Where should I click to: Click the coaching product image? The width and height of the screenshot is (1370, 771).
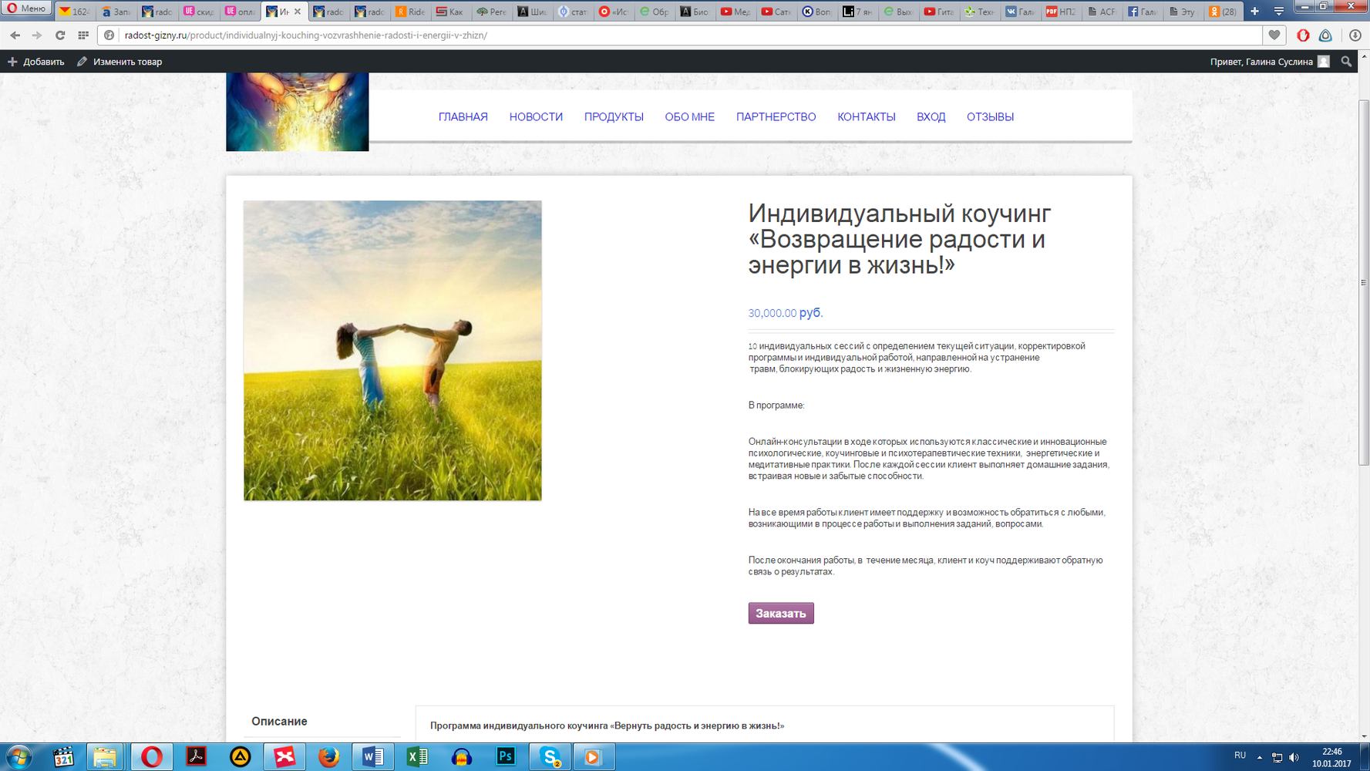click(x=392, y=351)
